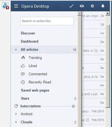Click the Stars count of 2

coord(75,99)
